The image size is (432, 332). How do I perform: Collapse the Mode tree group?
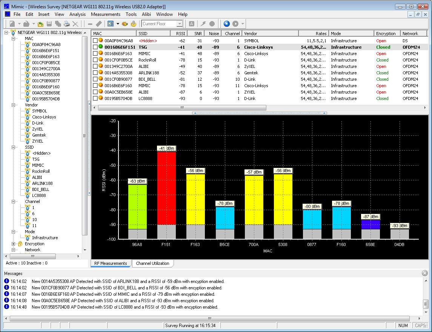pyautogui.click(x=13, y=232)
